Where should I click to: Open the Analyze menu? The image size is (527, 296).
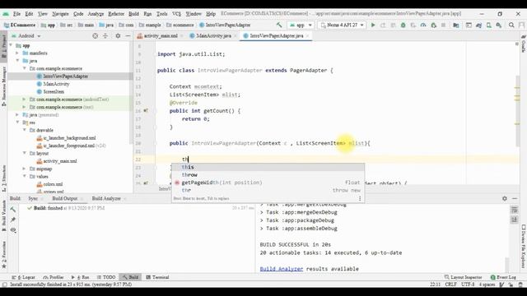96,14
